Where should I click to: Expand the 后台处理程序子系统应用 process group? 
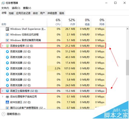[3, 96]
